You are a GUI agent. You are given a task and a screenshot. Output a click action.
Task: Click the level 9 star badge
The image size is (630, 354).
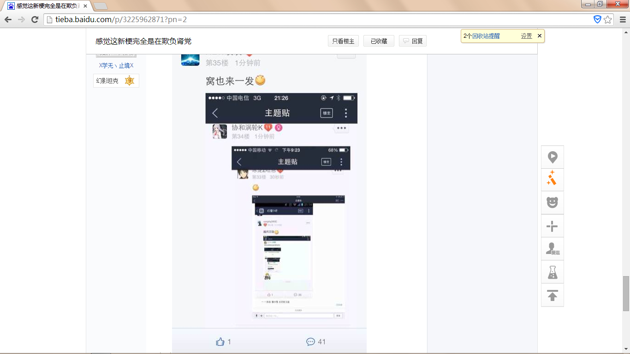(130, 81)
